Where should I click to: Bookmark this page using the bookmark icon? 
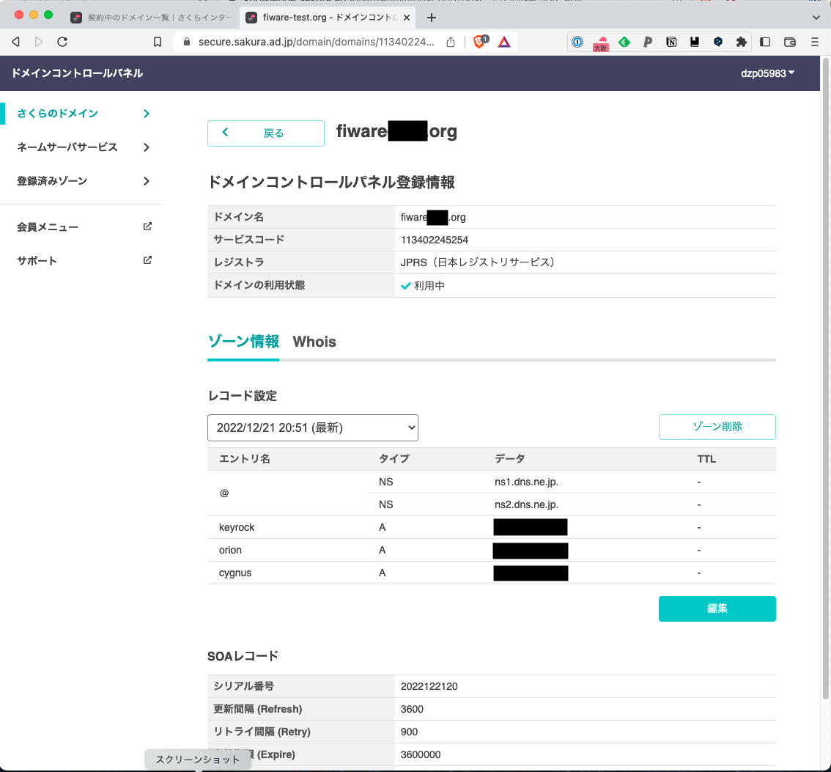[158, 42]
